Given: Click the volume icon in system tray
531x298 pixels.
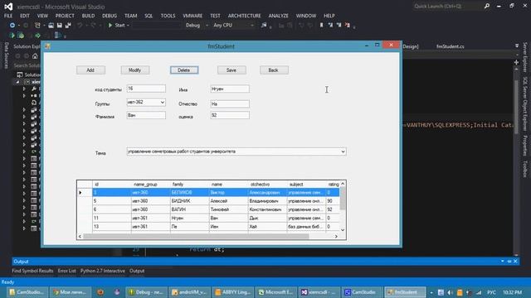Looking at the screenshot, I should pos(450,292).
